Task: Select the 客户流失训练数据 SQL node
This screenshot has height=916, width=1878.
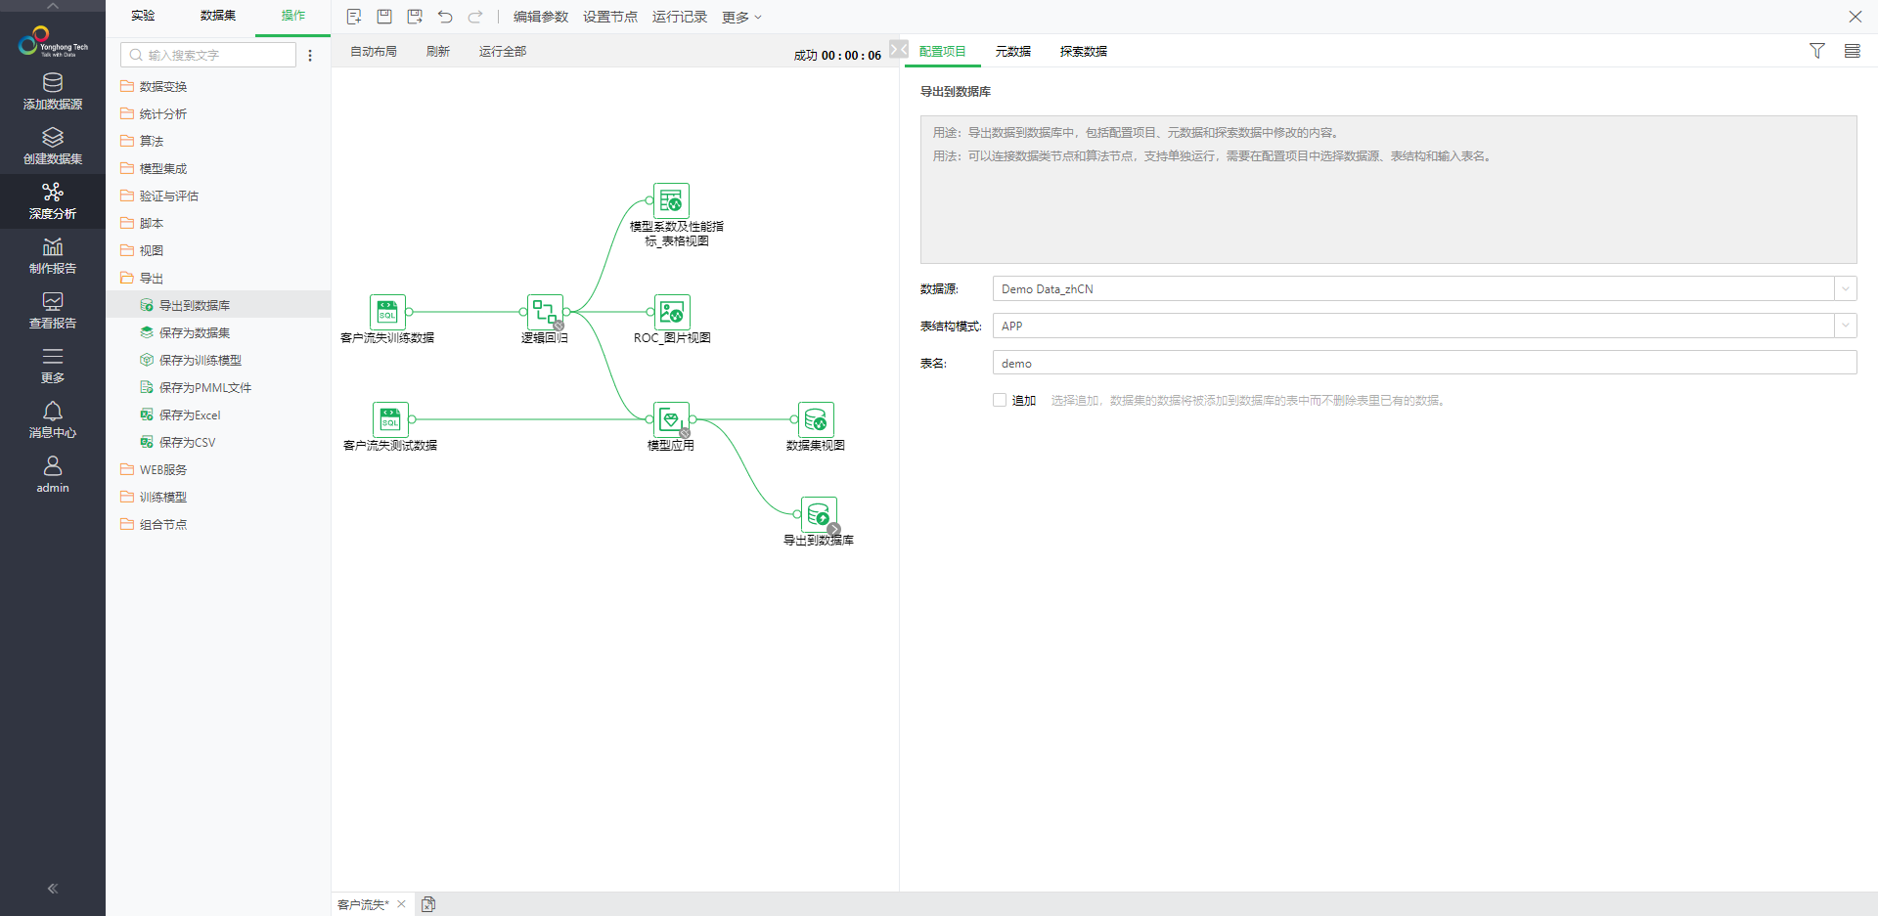Action: [387, 312]
